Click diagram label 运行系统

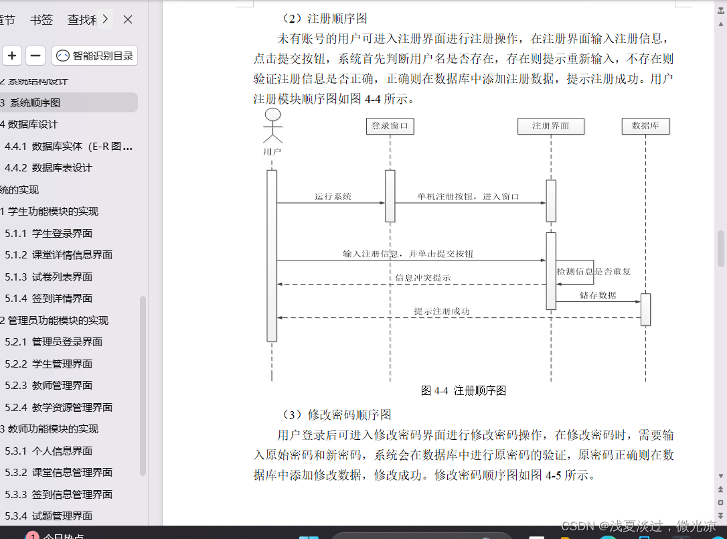pos(333,197)
